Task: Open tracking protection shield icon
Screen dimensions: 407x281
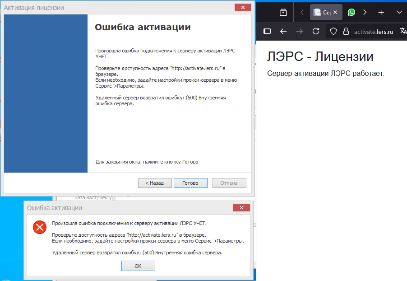Action: pyautogui.click(x=333, y=32)
